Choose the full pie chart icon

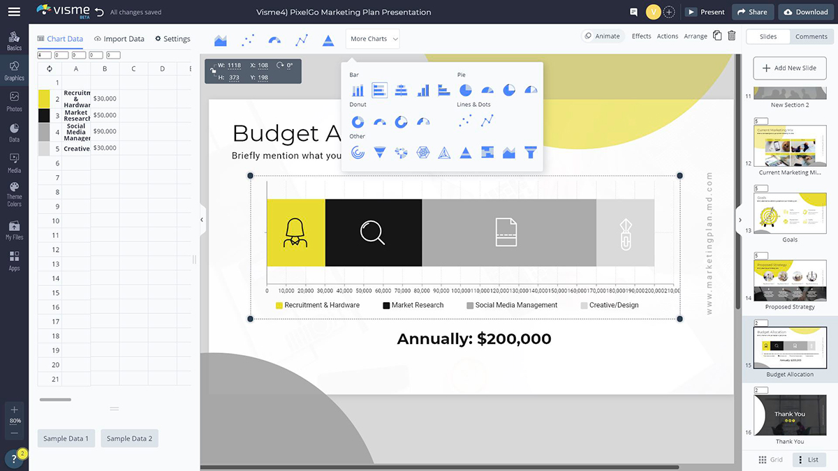coord(466,90)
